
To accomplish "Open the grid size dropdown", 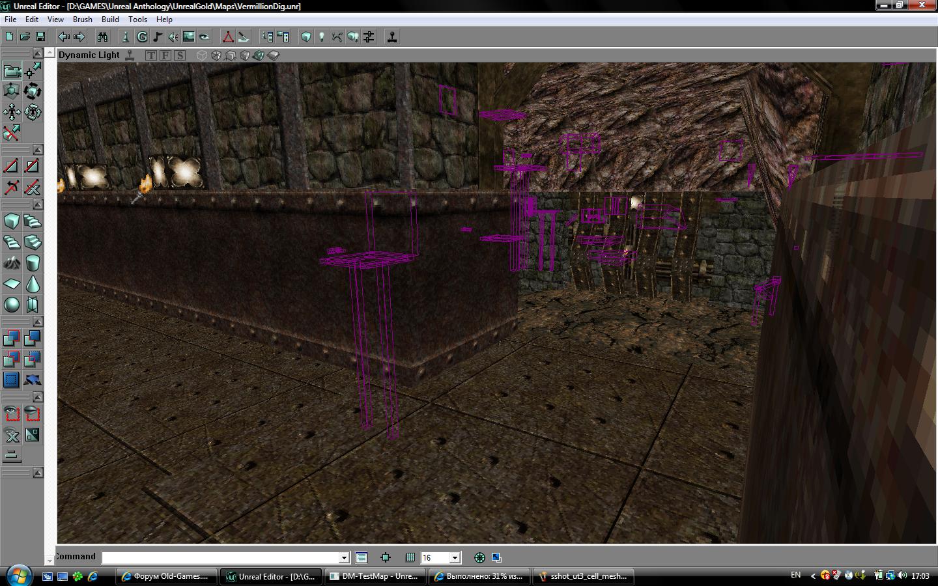I will tap(455, 558).
